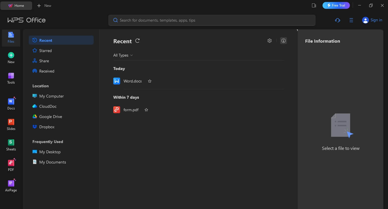Image resolution: width=388 pixels, height=209 pixels.
Task: Launch Docs from the left sidebar
Action: [11, 104]
